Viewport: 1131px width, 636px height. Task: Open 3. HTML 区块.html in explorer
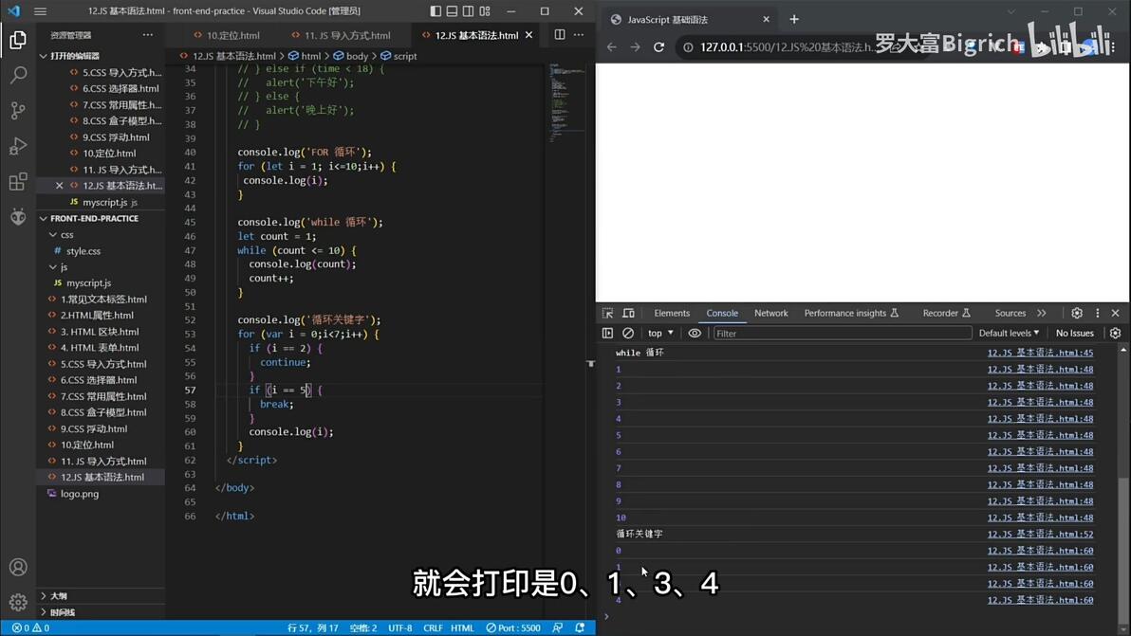pos(100,332)
